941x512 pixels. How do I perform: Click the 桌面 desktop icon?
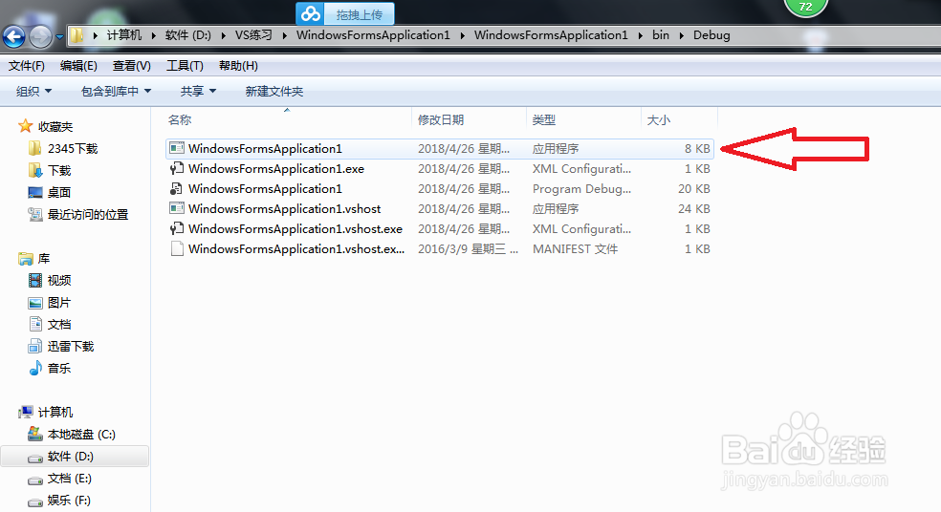35,192
